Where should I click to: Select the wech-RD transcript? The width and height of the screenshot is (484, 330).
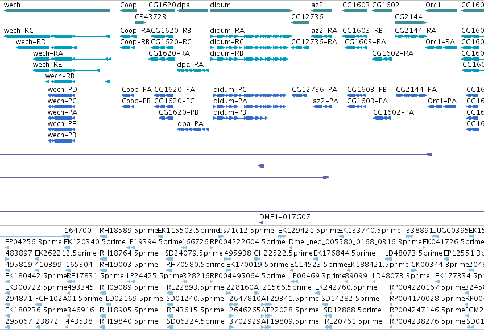pos(46,48)
